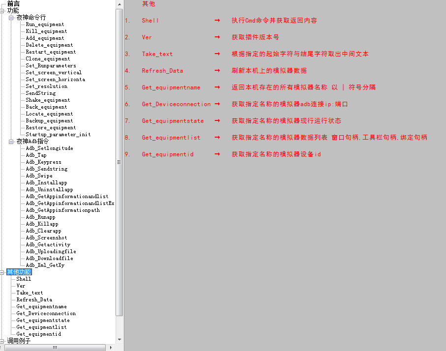Open Run_equipment in the tree
This screenshot has height=351, width=446.
(45, 25)
